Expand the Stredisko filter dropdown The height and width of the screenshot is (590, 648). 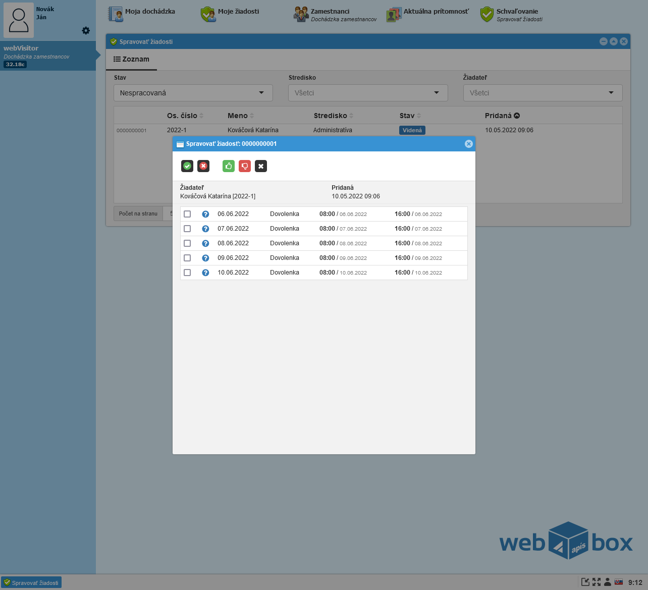point(367,93)
